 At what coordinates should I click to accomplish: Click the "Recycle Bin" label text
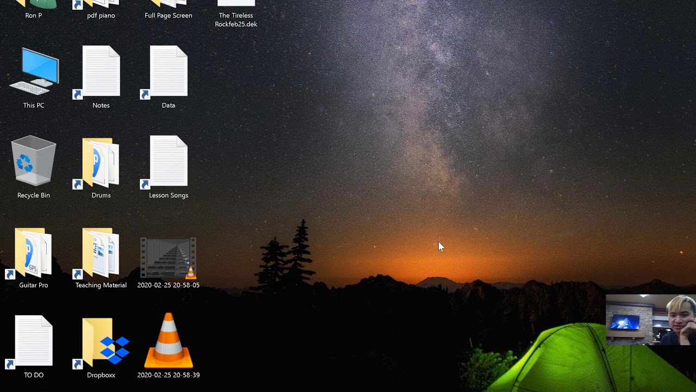coord(34,195)
